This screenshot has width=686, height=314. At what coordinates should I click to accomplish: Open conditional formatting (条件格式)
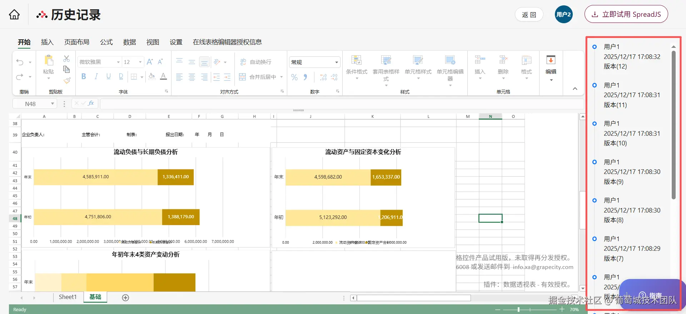point(357,67)
